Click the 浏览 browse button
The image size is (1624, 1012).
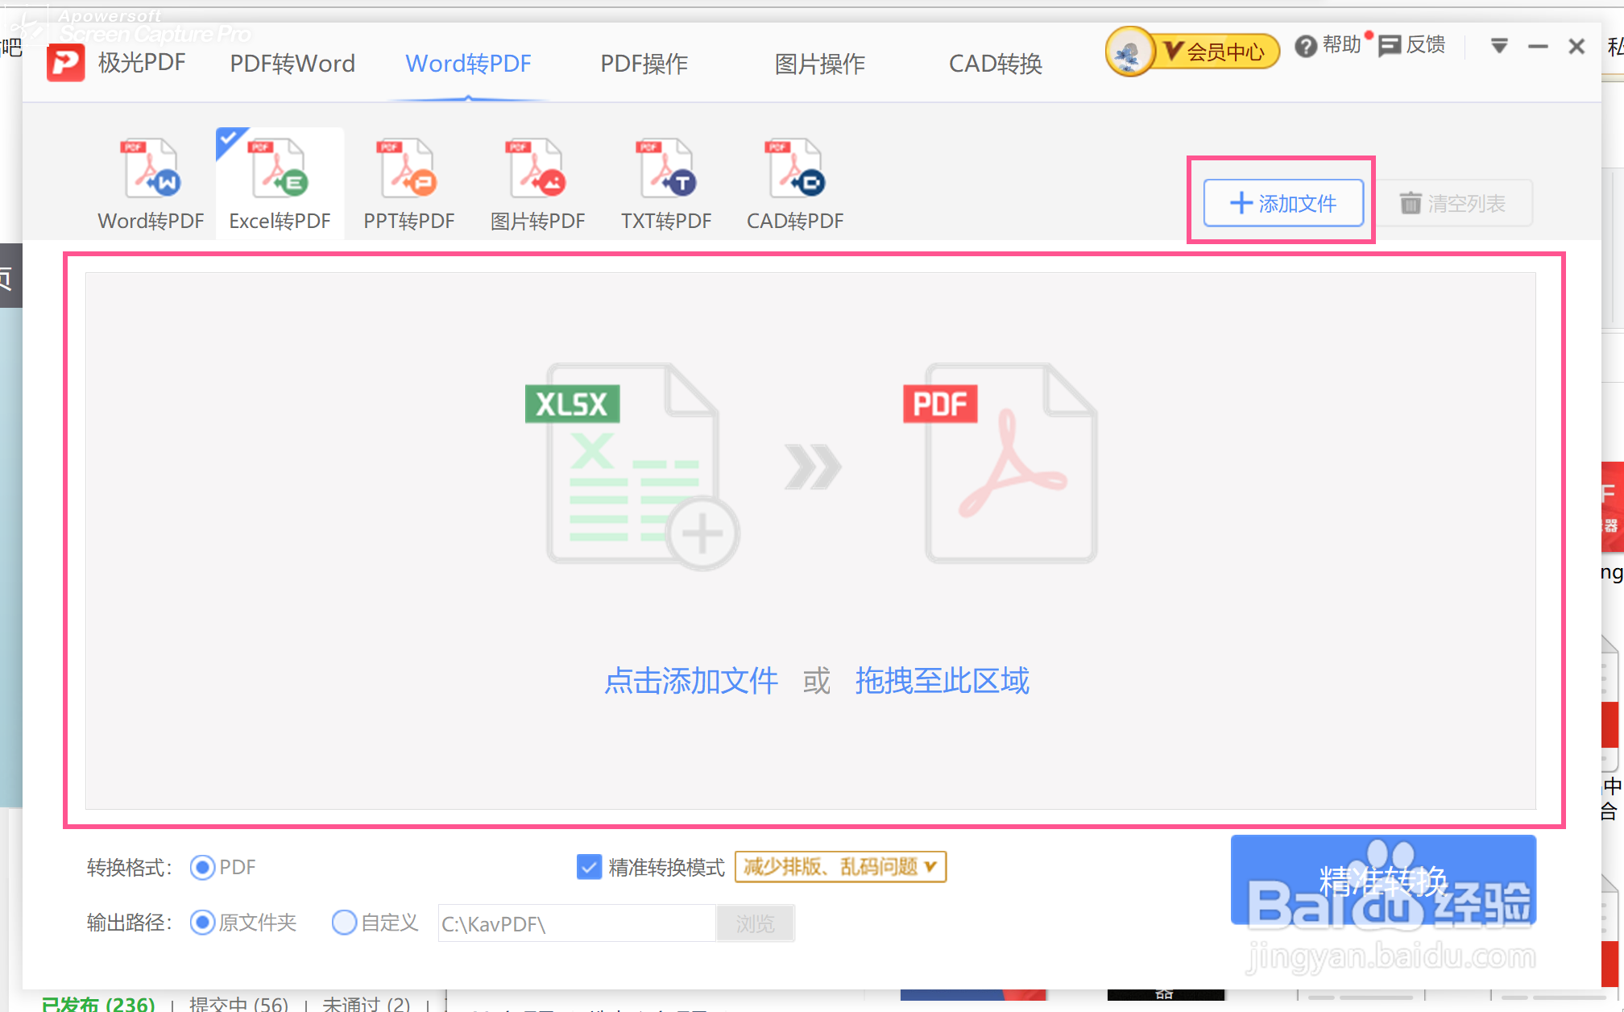pos(755,923)
